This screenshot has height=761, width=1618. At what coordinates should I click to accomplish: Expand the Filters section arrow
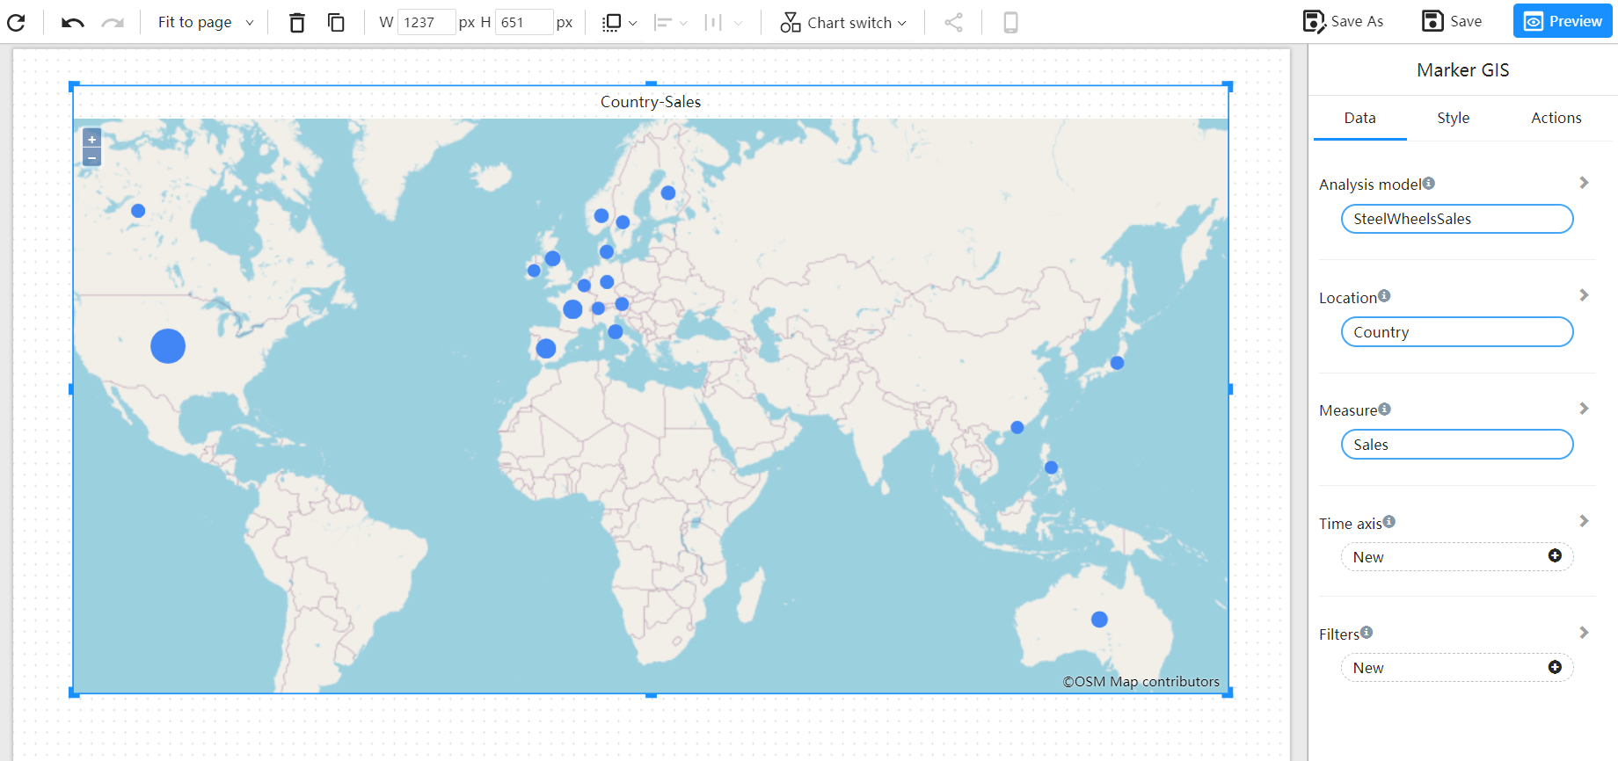pyautogui.click(x=1584, y=633)
